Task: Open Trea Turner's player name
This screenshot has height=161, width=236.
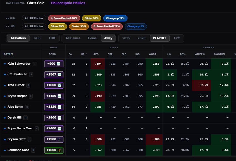Action: tap(16, 85)
